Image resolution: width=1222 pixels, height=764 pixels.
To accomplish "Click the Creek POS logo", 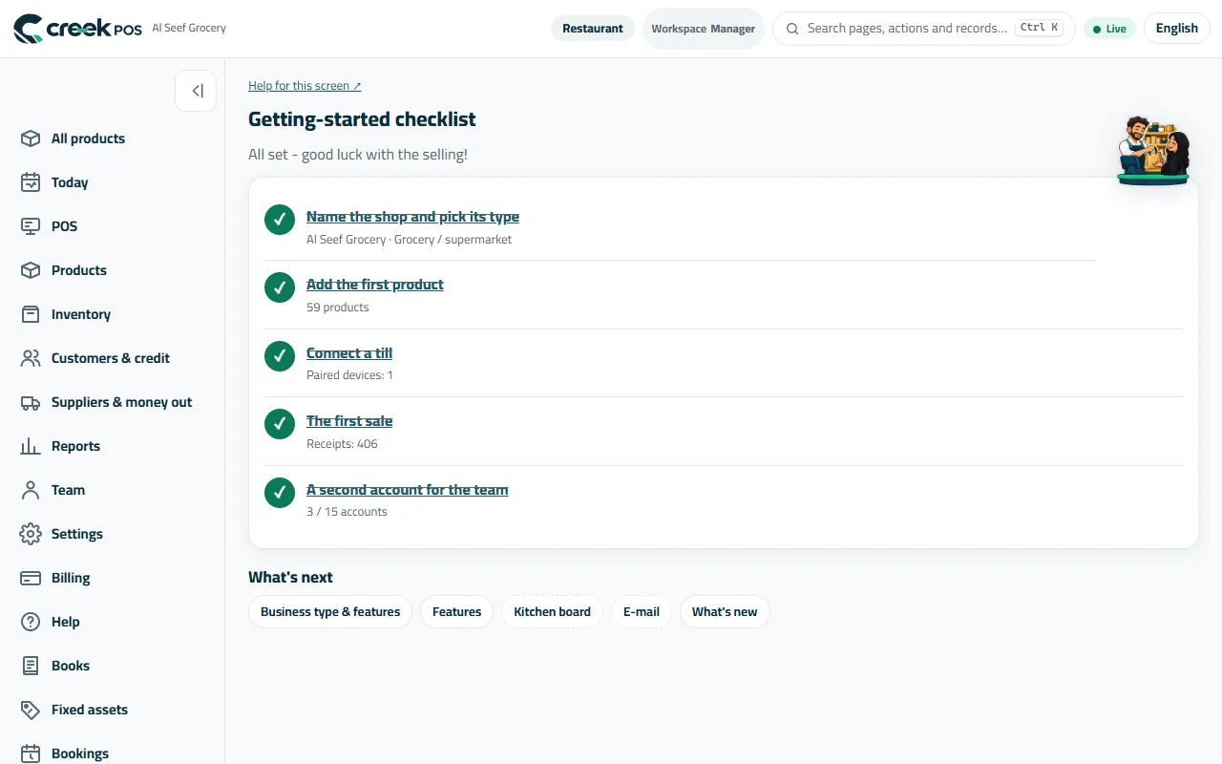I will coord(77,29).
